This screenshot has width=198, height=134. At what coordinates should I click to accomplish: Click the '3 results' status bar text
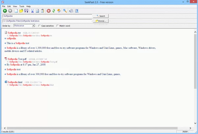8,132
